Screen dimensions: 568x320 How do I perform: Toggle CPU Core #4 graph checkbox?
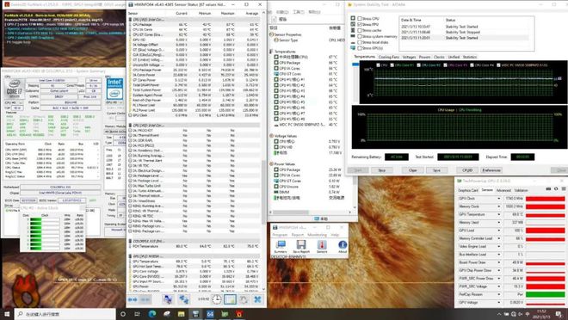(x=472, y=65)
